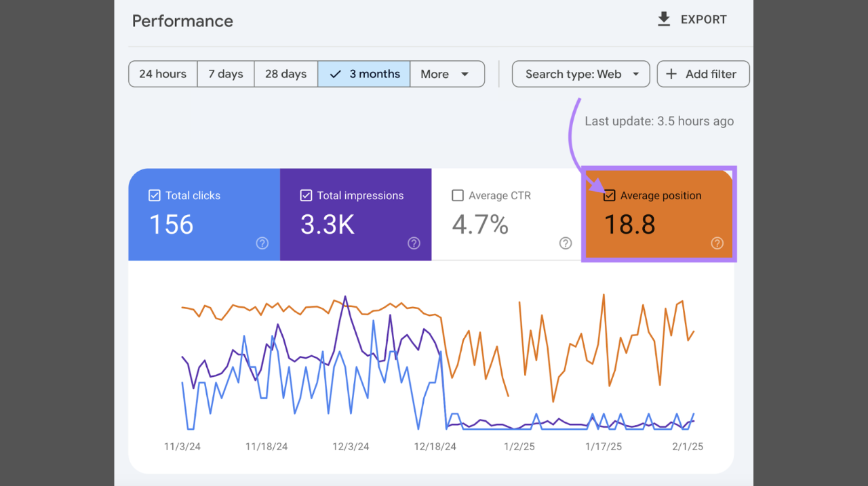Click the checkmark icon on 3 months

point(336,74)
